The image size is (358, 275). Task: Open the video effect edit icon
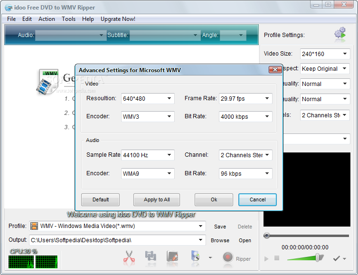(172, 256)
